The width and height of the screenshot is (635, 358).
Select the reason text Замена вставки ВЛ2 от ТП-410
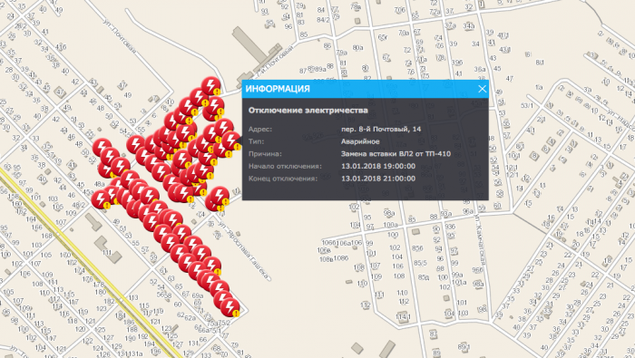(396, 154)
